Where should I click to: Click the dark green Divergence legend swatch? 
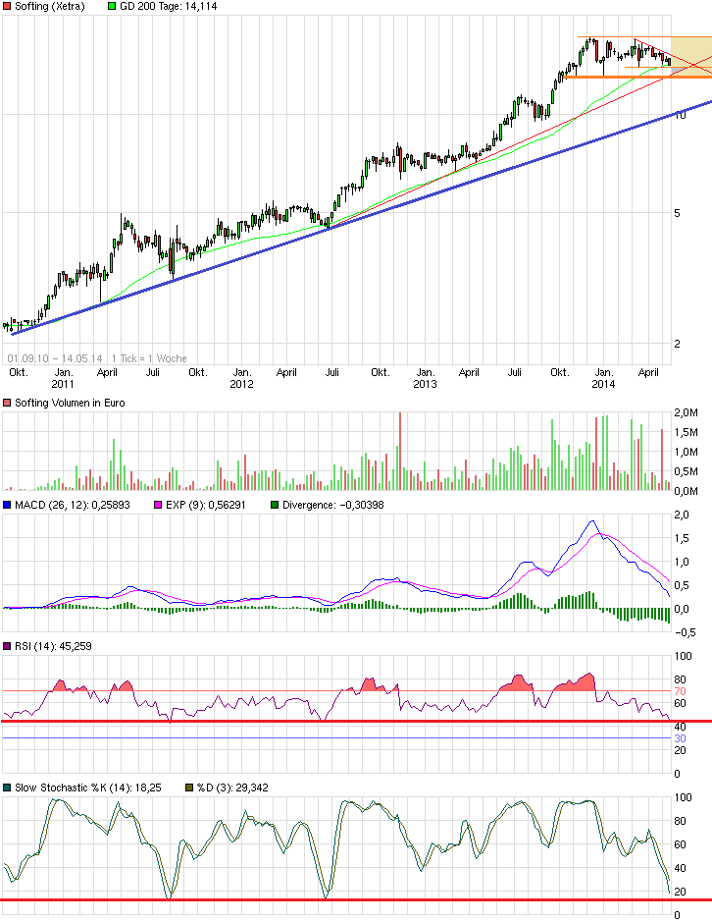coord(275,505)
